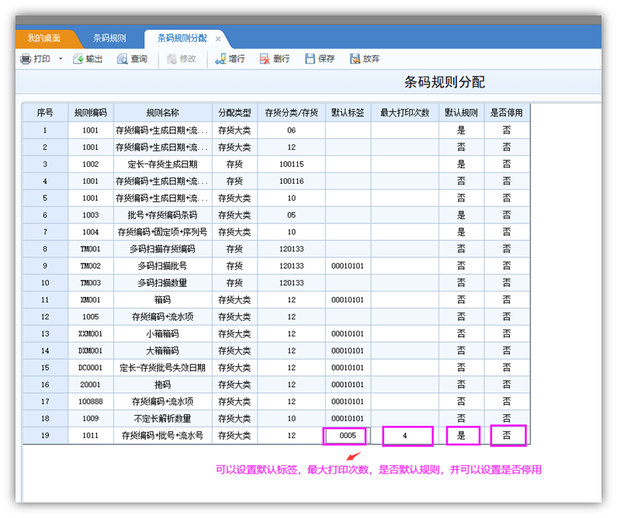Image resolution: width=617 pixels, height=518 pixels.
Task: Select the 条码规则分配 tab
Action: tap(182, 38)
